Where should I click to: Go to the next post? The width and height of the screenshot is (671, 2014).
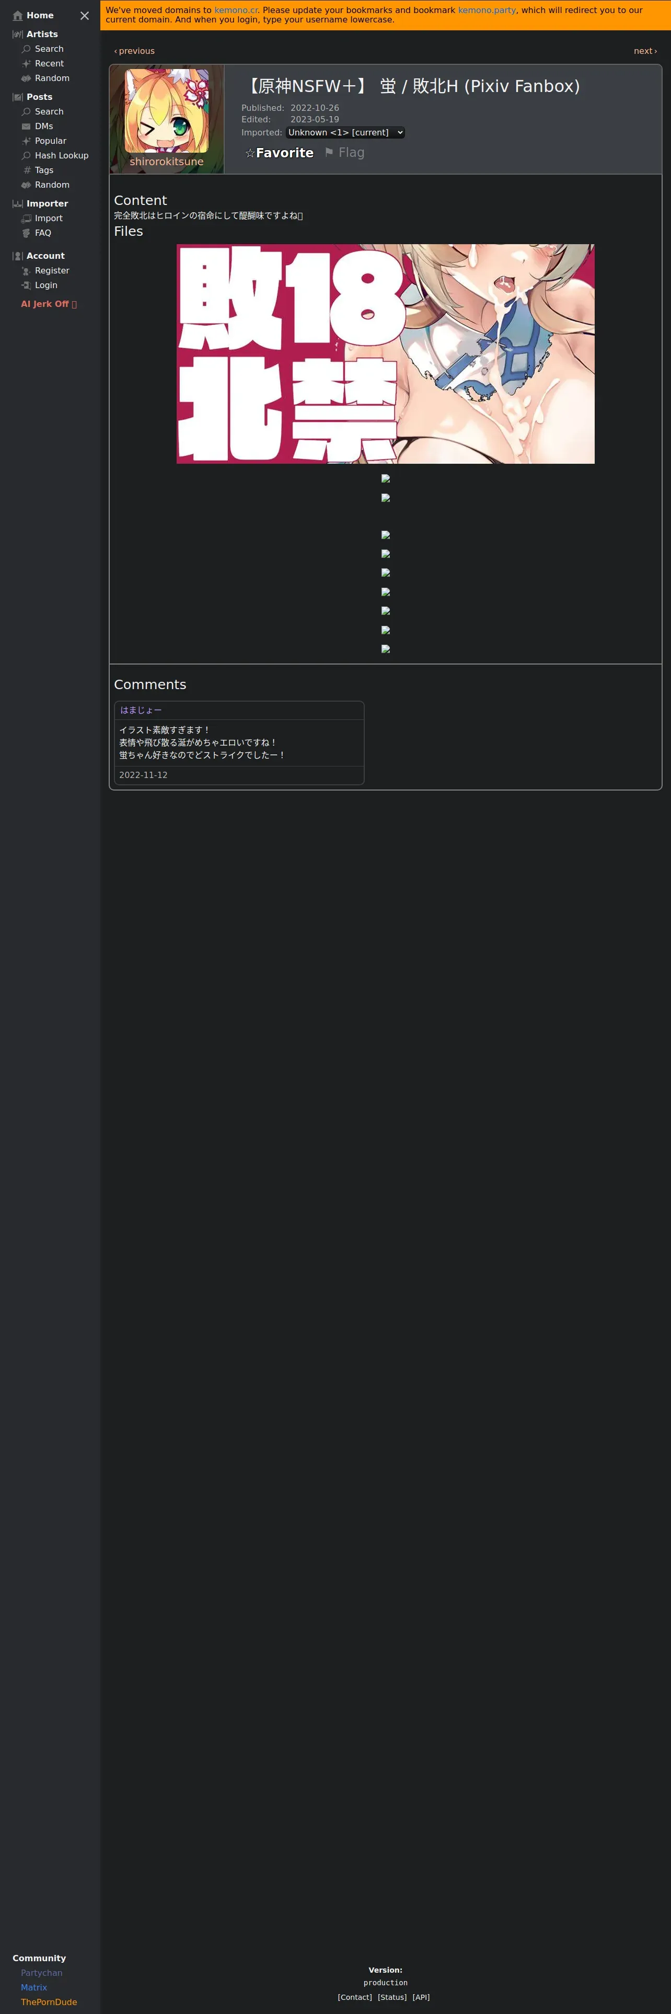tap(645, 51)
